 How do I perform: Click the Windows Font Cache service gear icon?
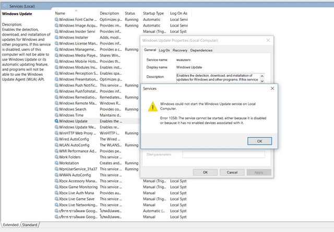point(56,19)
